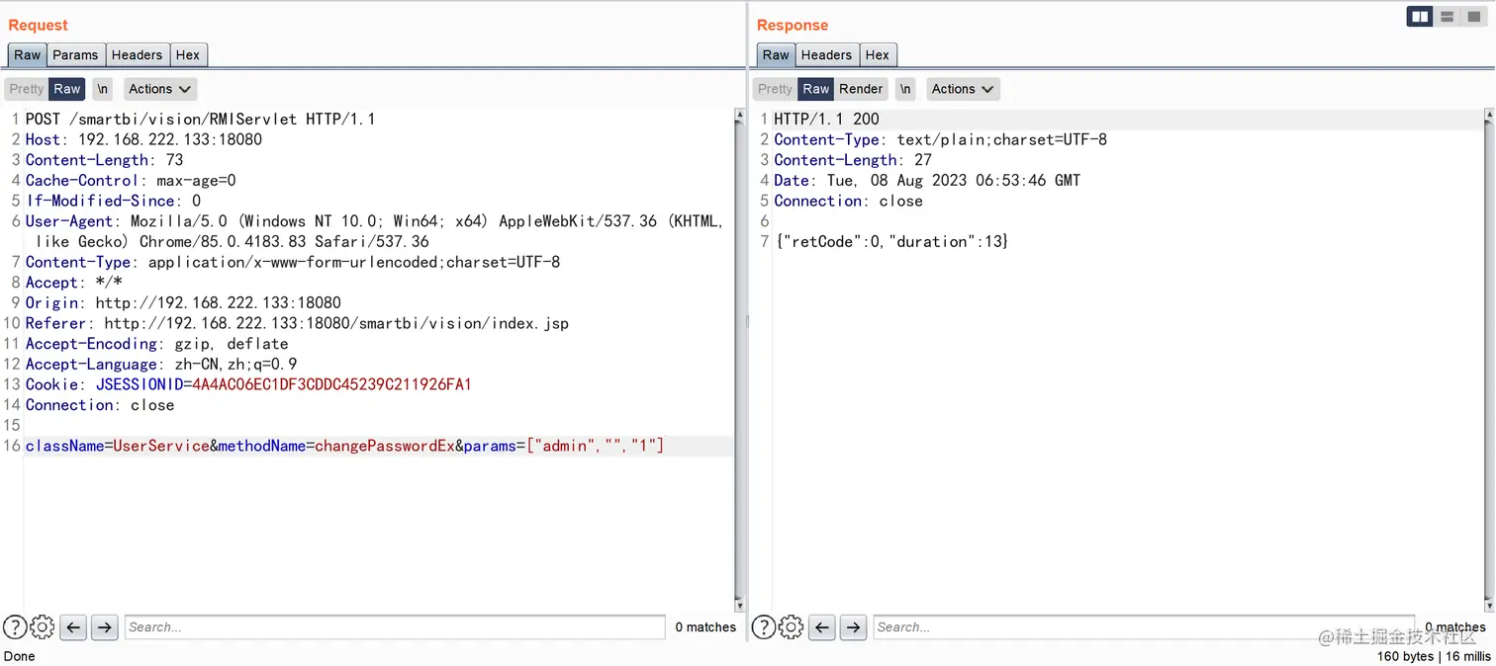Select top-bottom stacked layout icon
The image size is (1496, 666).
[x=1447, y=17]
